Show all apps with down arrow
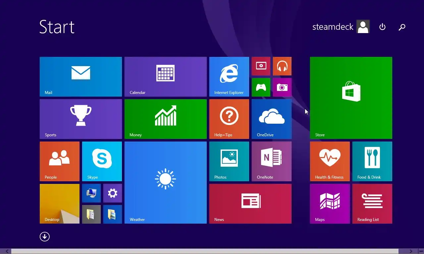This screenshot has width=424, height=254. click(45, 236)
